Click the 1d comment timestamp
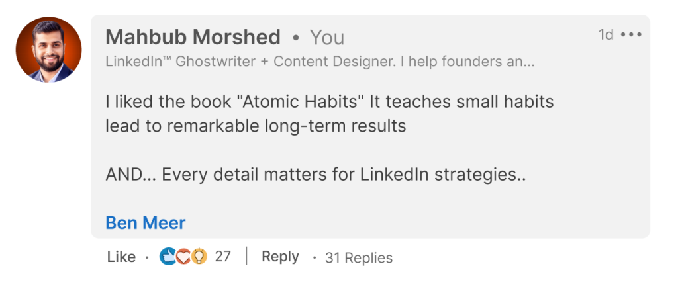Screen dimensions: 678x297 click(606, 34)
